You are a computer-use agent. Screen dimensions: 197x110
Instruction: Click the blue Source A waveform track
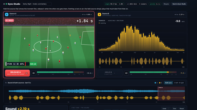tap(97, 91)
